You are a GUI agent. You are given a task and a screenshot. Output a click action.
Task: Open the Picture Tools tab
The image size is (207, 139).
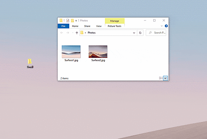(x=114, y=26)
